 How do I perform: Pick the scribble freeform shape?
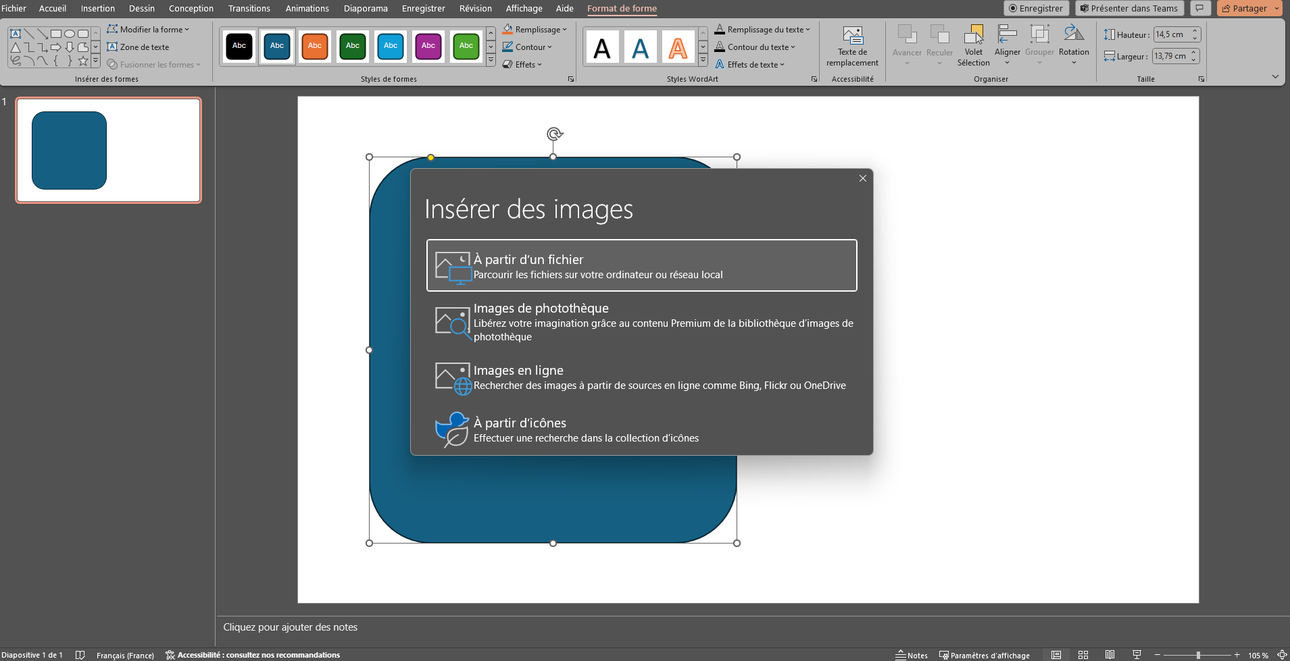tap(16, 61)
